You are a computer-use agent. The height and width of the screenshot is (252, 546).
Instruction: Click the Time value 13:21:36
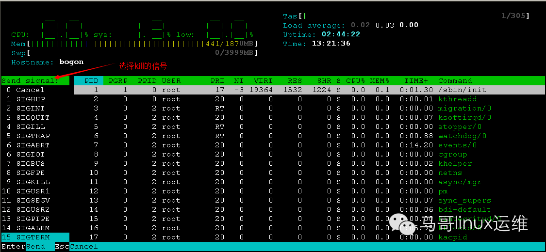coord(331,44)
